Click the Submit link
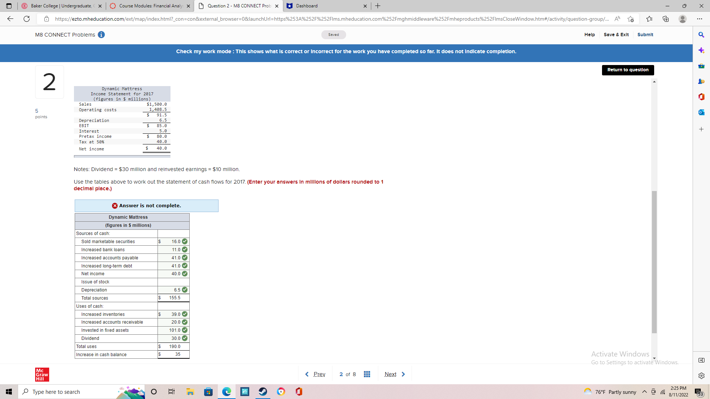Viewport: 710px width, 399px height. click(645, 35)
